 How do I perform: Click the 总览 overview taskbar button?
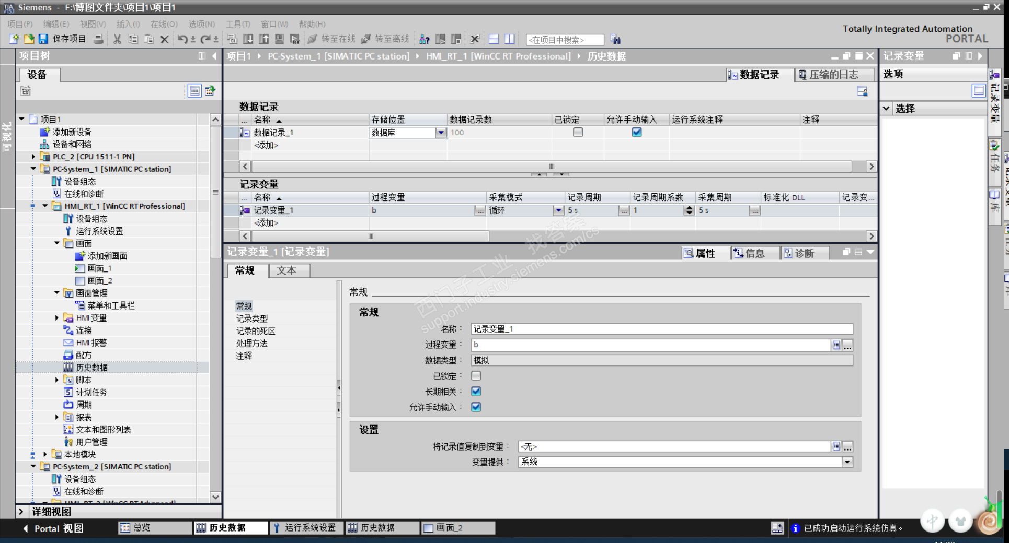(x=155, y=528)
